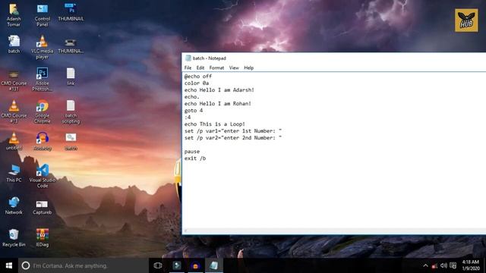Click the 'echo Hello I am Rohan!' line
Screen dimensions: 486x273
click(218, 103)
